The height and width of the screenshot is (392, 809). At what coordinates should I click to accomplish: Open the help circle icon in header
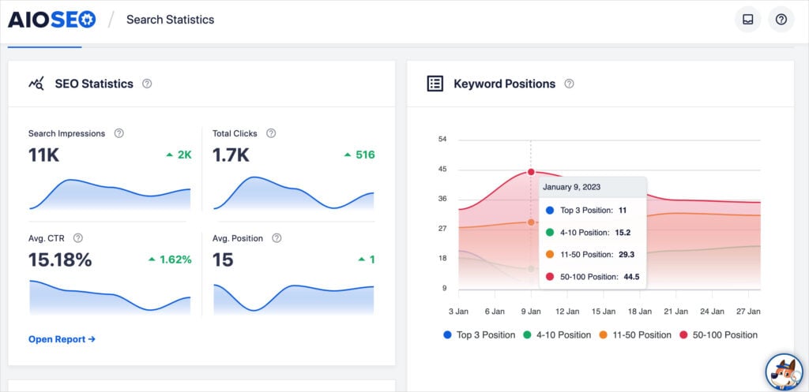(781, 20)
